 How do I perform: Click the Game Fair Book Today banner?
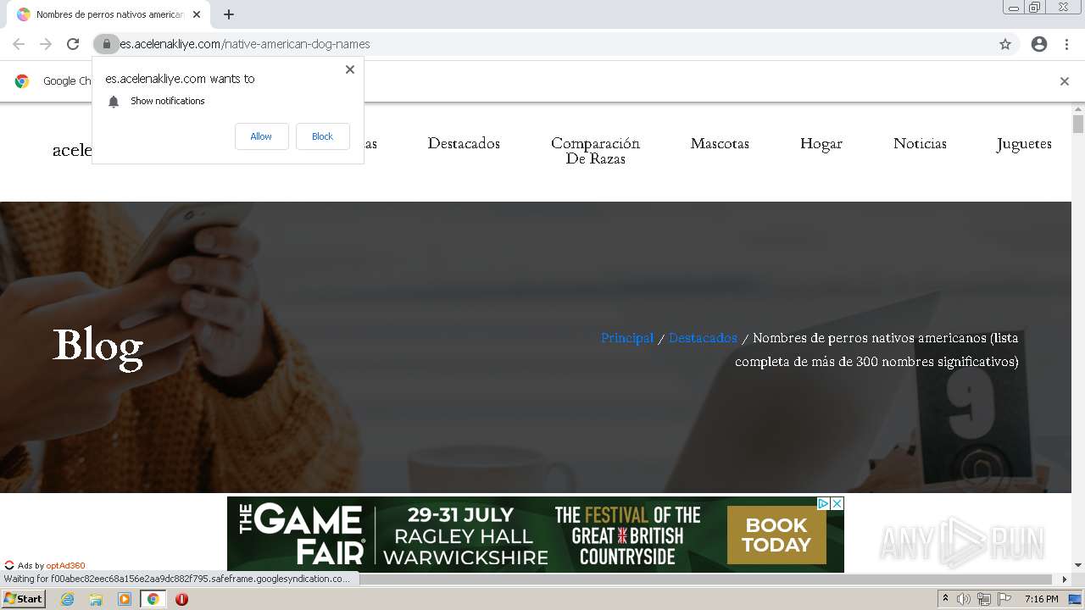click(536, 535)
